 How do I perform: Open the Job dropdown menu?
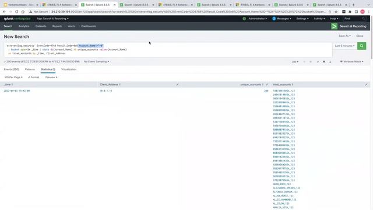coord(295,62)
